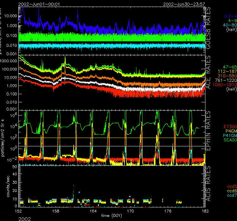
Task: Select the 47-65 keV ACE legend entry
Action: [x=230, y=68]
